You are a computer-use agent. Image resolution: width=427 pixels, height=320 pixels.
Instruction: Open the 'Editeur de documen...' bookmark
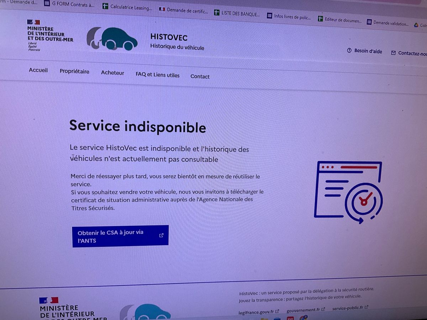pyautogui.click(x=339, y=20)
